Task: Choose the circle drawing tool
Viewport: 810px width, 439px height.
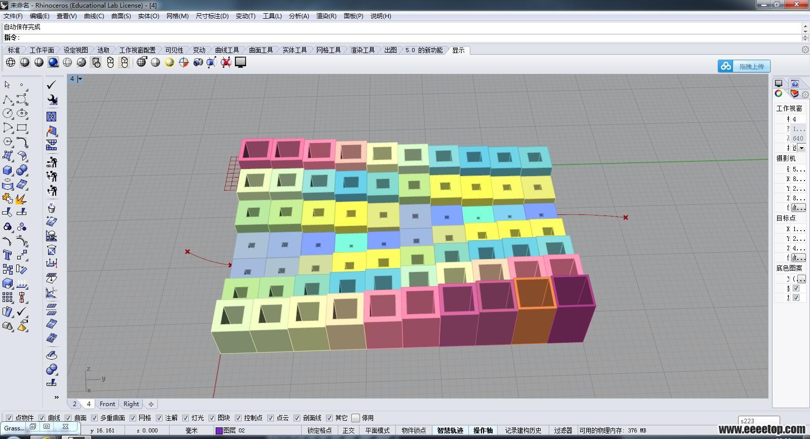Action: (x=8, y=113)
